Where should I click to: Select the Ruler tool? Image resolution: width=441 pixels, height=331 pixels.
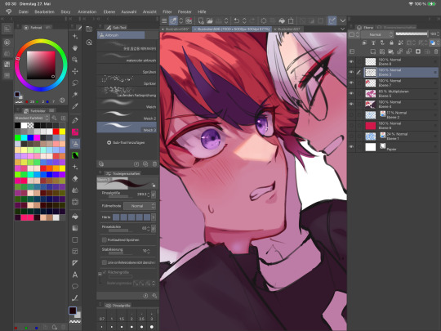coord(75,263)
